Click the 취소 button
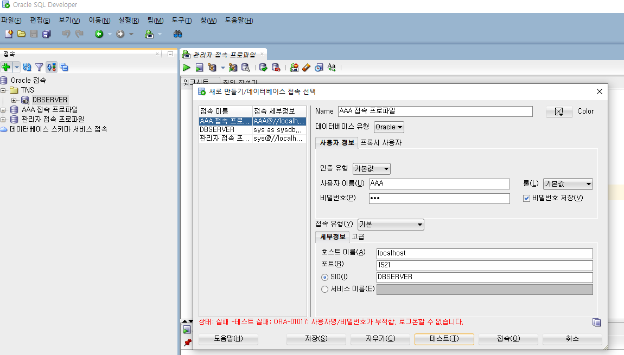The height and width of the screenshot is (355, 624). 572,339
